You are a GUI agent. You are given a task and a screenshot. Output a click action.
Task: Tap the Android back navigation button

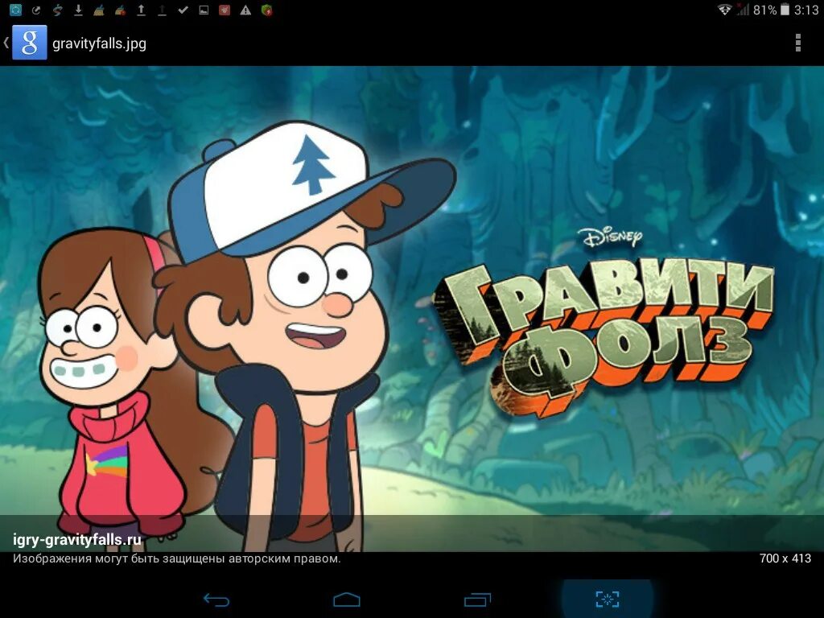(x=216, y=599)
